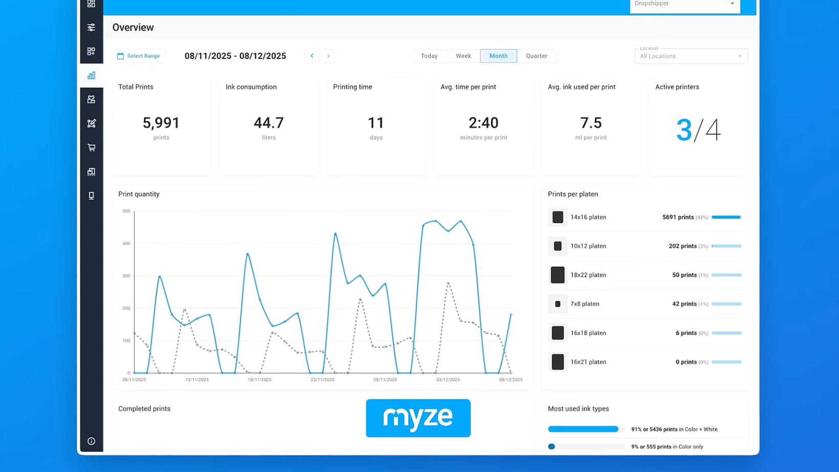Click the Overview page title
The width and height of the screenshot is (839, 472).
tap(133, 28)
